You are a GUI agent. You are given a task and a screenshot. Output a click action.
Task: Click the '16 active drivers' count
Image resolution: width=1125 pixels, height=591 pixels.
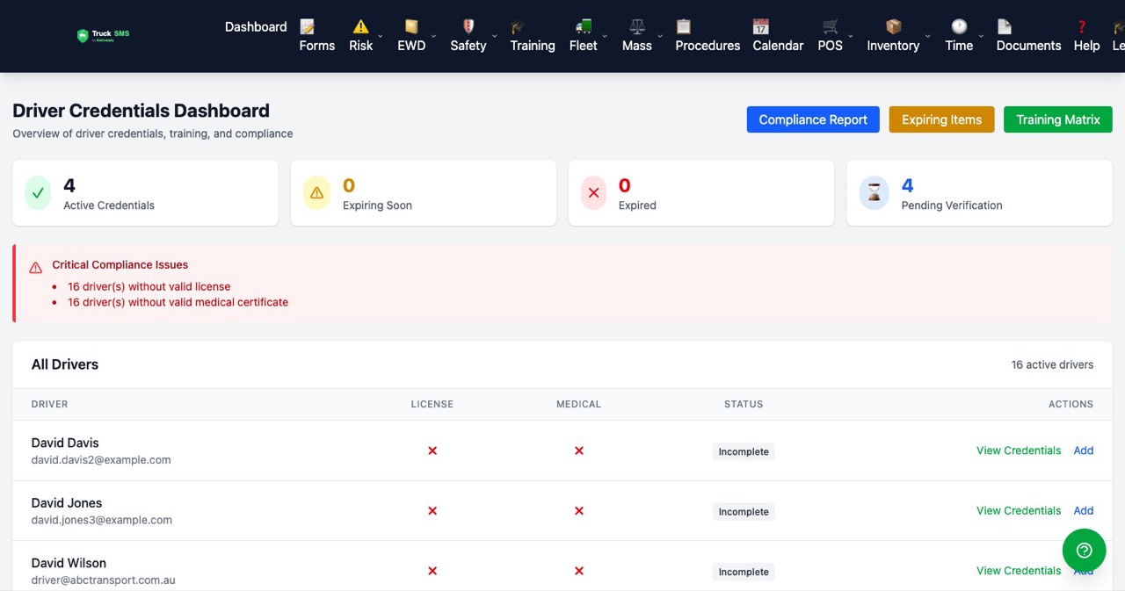[x=1052, y=364]
